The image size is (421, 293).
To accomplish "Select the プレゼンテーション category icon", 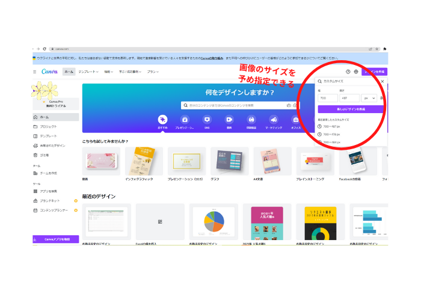I will click(185, 120).
